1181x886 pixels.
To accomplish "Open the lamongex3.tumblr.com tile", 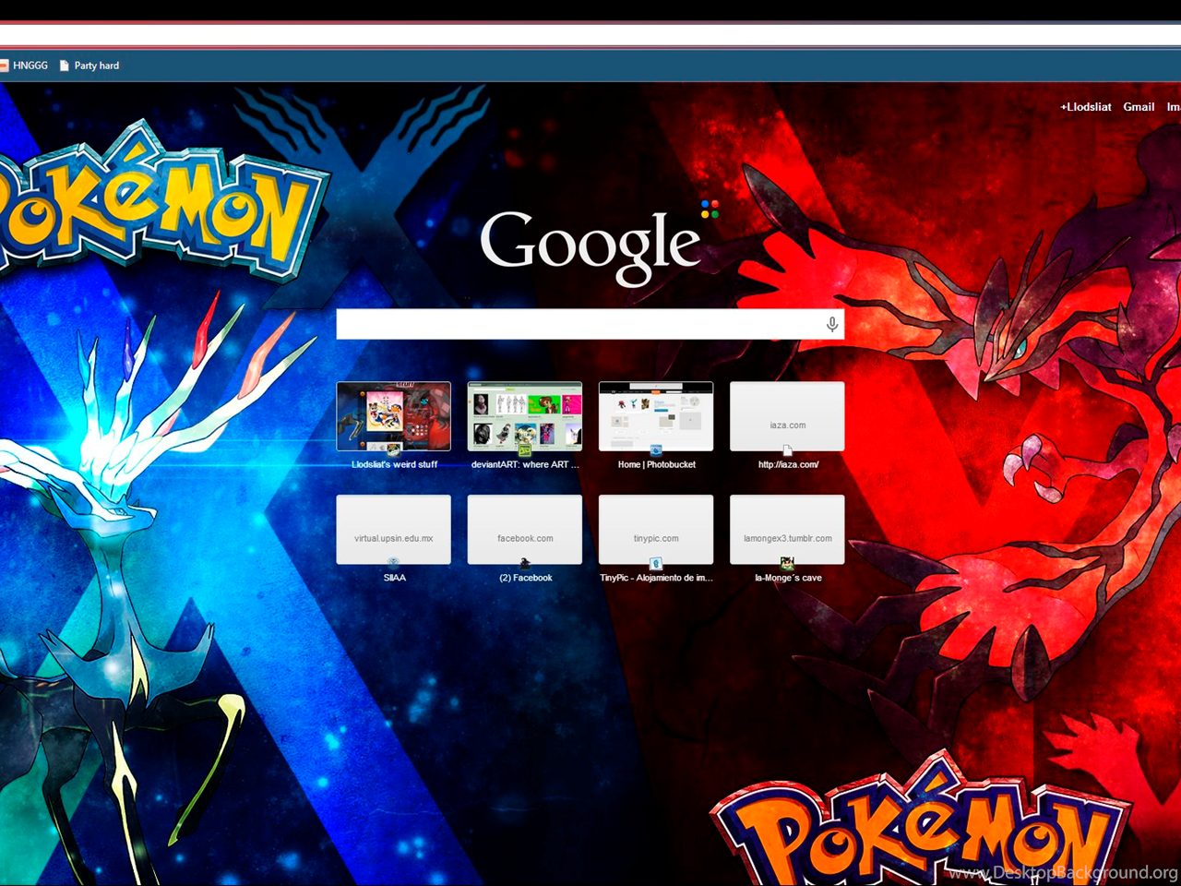I will 787,530.
